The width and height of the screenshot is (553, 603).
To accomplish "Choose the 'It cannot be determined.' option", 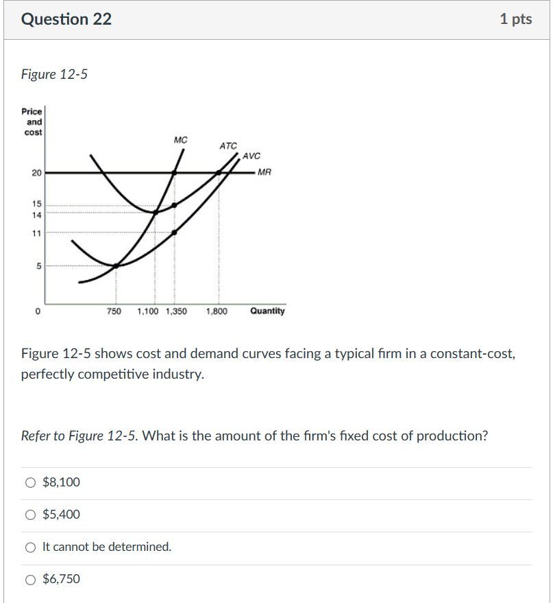I will point(30,547).
